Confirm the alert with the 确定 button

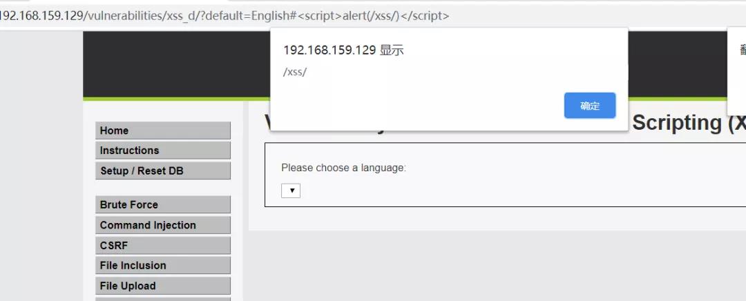click(589, 106)
